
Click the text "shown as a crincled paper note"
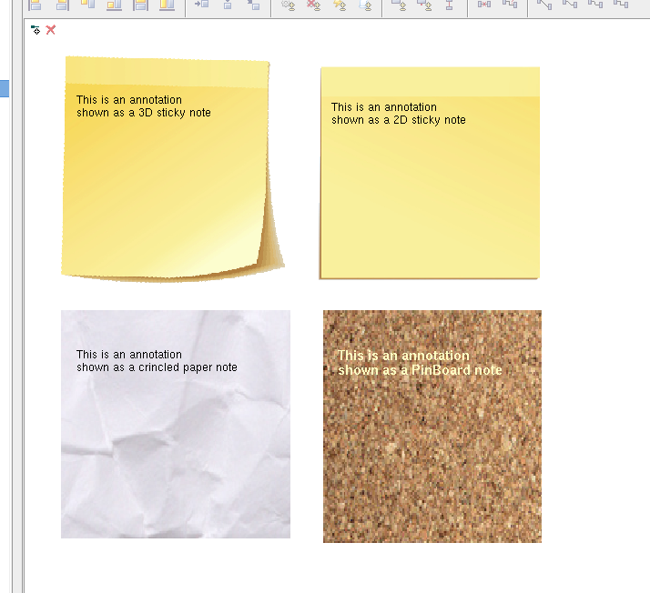tap(157, 367)
